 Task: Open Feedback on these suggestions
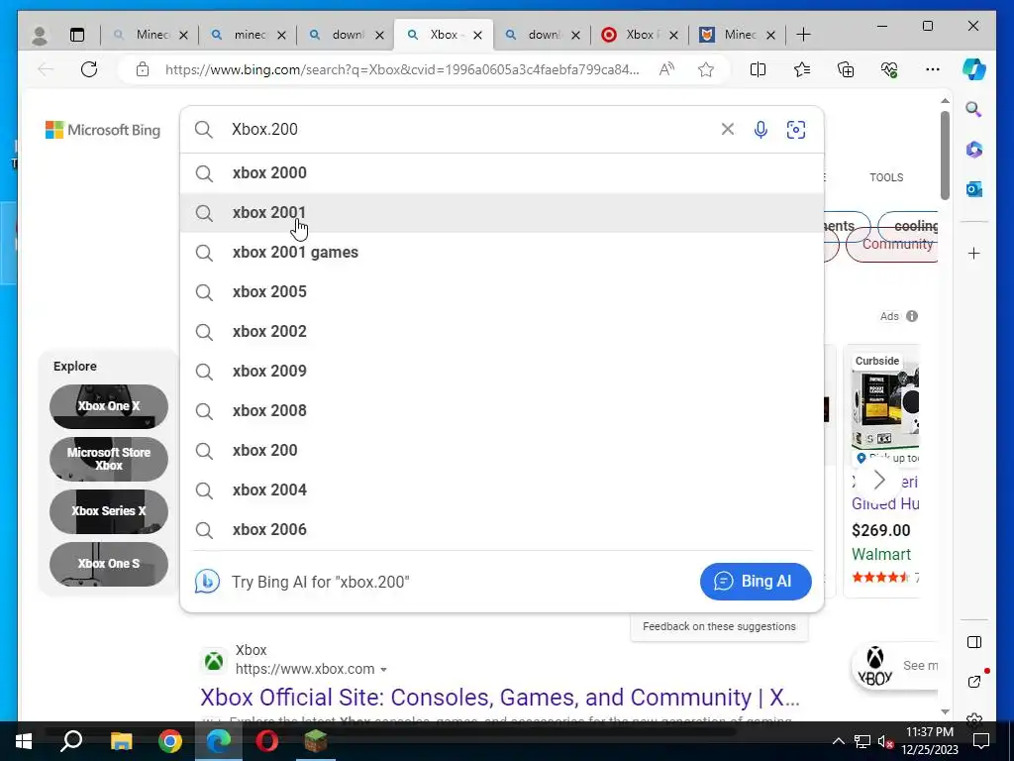719,626
